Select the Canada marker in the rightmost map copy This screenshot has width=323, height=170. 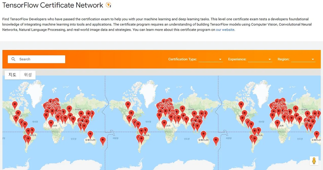pyautogui.click(x=241, y=105)
